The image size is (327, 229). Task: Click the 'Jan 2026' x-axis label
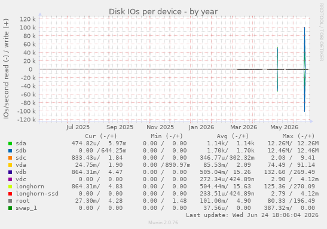click(x=201, y=127)
